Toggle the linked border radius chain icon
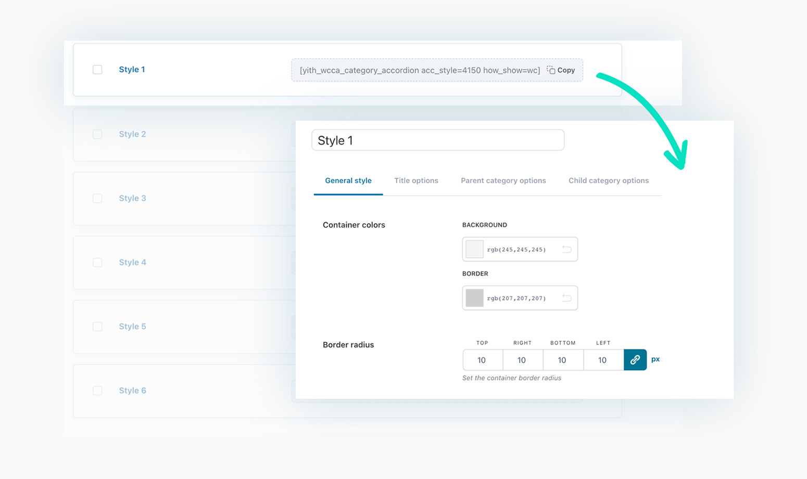Screen dimensions: 807x479 (635, 360)
